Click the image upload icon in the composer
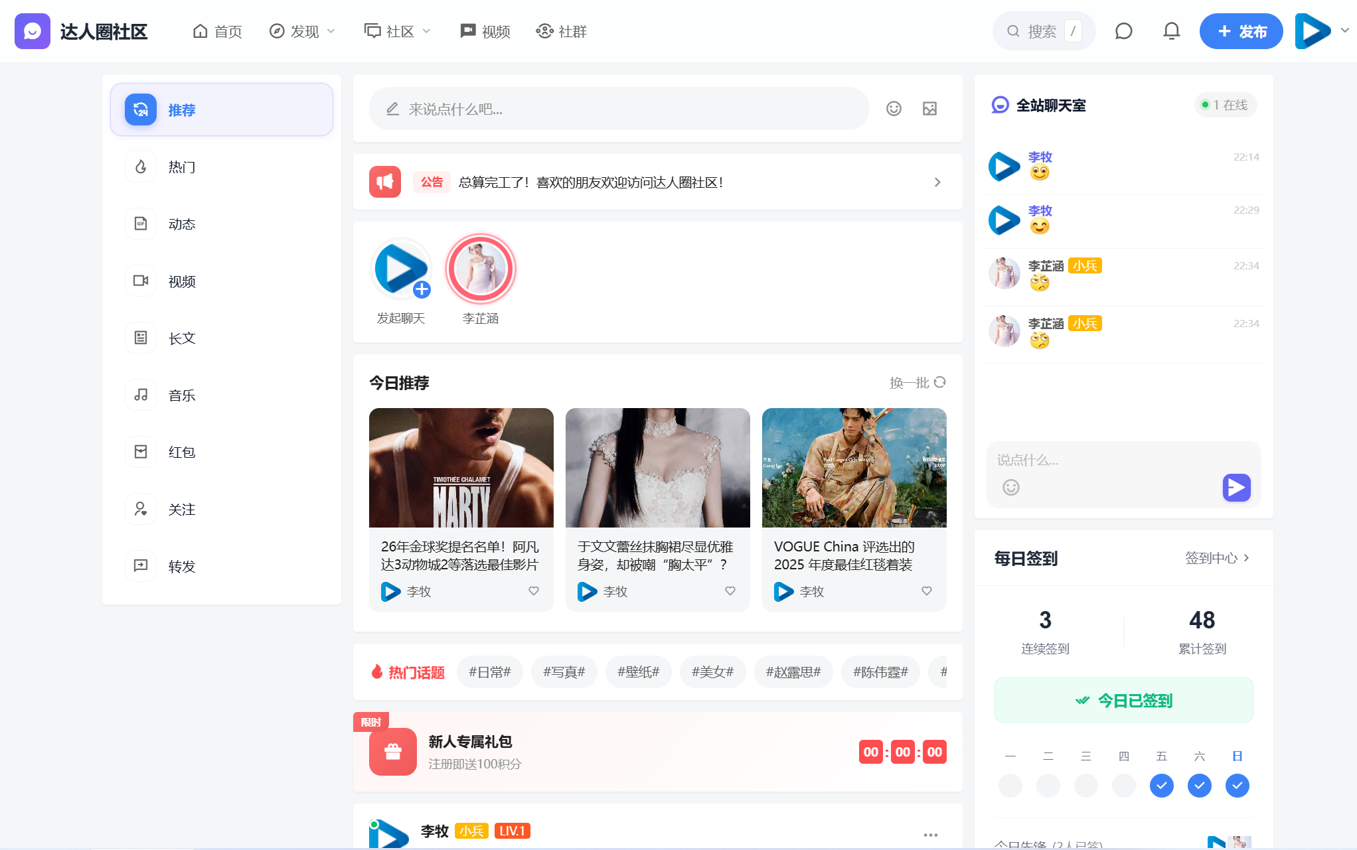Screen dimensions: 1357x850 [x=929, y=109]
